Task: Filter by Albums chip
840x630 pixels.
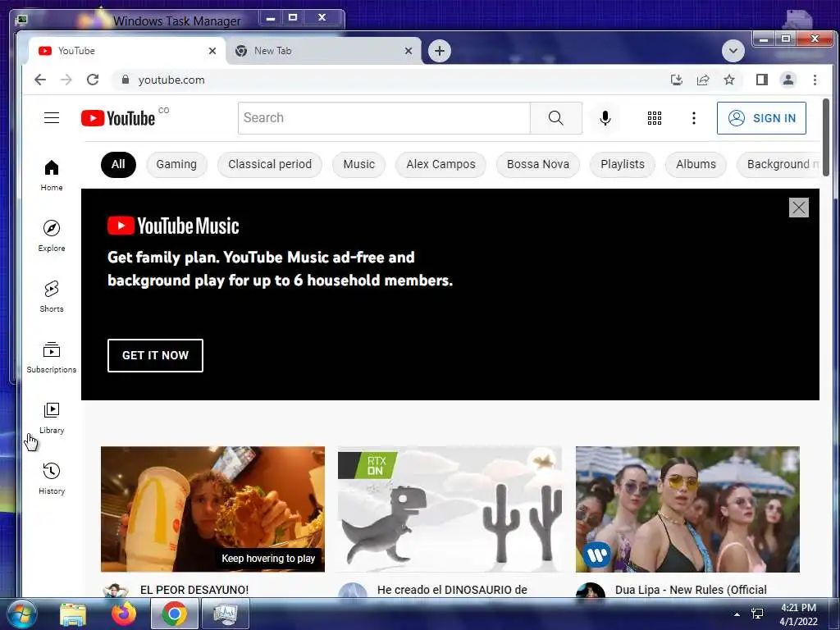Action: 696,164
